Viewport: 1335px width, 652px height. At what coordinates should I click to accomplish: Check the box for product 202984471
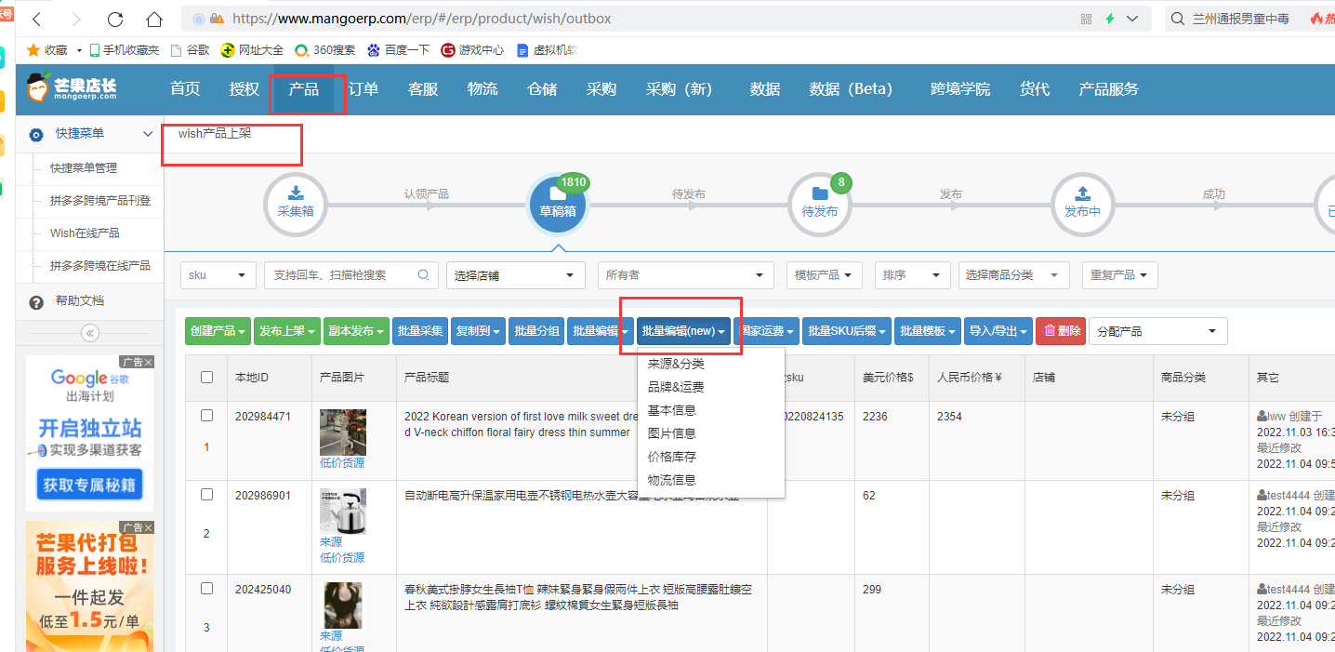(207, 416)
